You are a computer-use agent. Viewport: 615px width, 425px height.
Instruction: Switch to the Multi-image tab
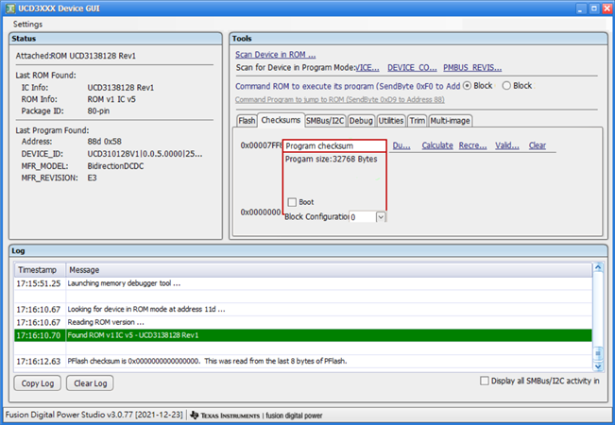click(451, 120)
